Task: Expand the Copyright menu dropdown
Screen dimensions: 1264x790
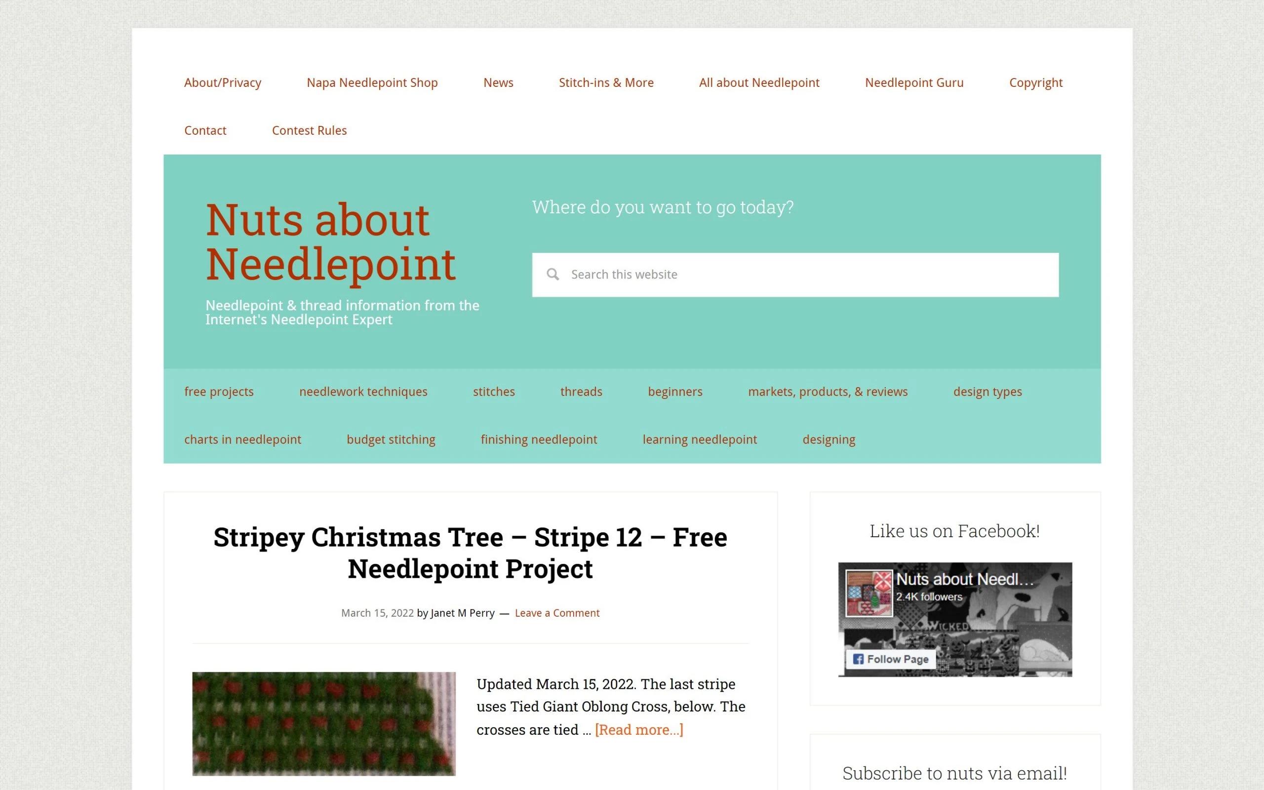Action: click(1035, 82)
